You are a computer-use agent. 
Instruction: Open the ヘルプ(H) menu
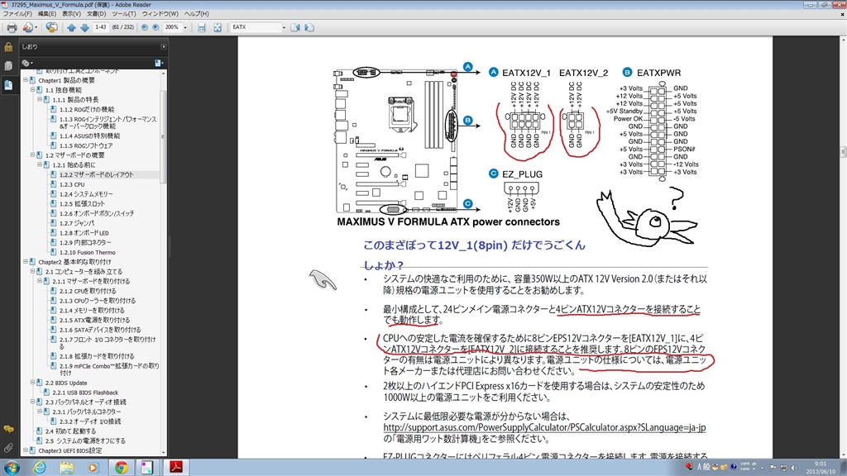(x=196, y=13)
